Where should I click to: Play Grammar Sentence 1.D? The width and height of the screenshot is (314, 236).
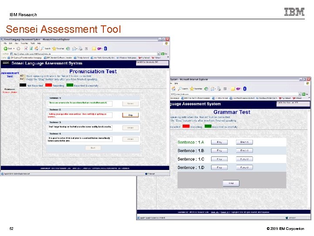(219, 167)
